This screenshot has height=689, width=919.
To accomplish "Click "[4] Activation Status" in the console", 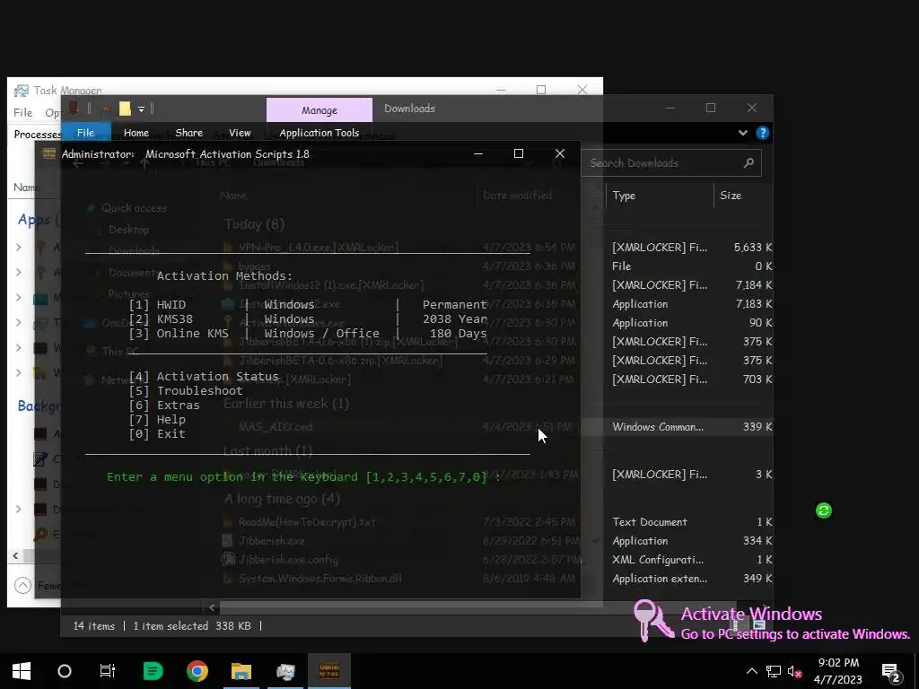I will pos(204,376).
